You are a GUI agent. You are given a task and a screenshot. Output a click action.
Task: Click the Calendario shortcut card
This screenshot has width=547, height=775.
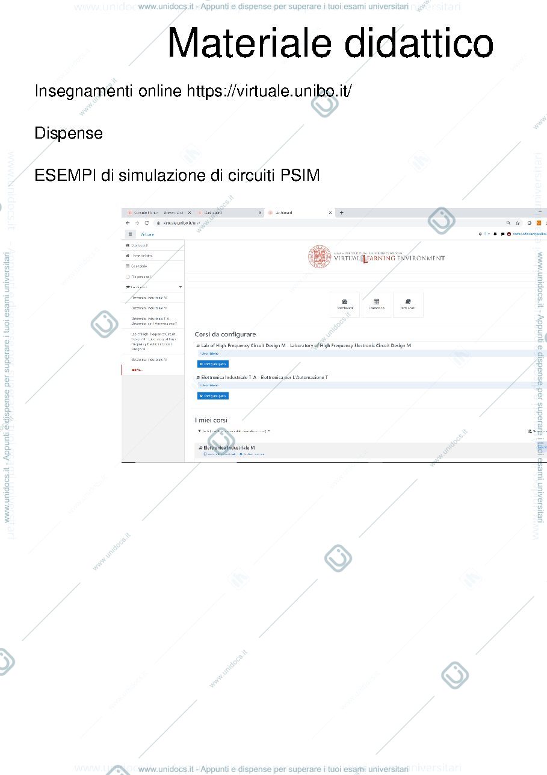click(376, 304)
